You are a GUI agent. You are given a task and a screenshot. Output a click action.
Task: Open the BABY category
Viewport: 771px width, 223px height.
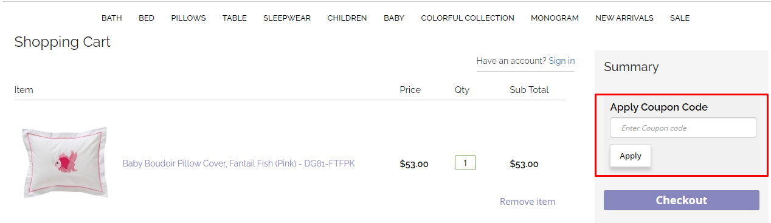(x=394, y=18)
